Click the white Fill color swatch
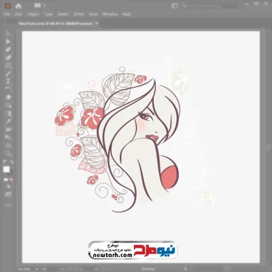Viewport: 272px width, 272px height. pyautogui.click(x=6, y=169)
